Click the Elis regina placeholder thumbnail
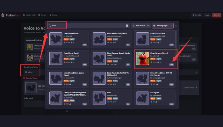223x127 pixels. (142, 98)
